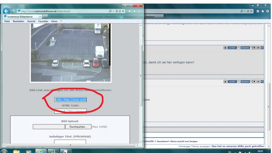This screenshot has height=153, width=272.
Task: Open favorites star in the Bilderdienst window
Action: pyautogui.click(x=134, y=11)
